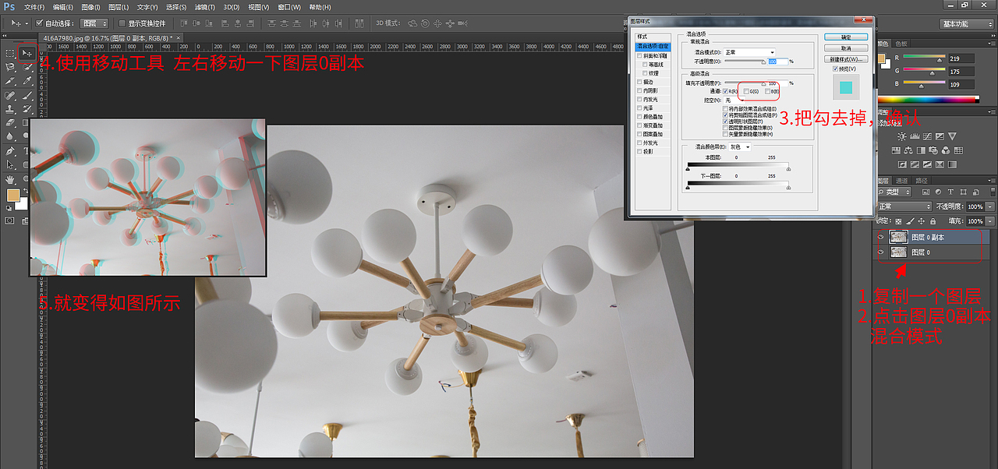Select the Lasso tool in the toolbox
Image resolution: width=998 pixels, height=469 pixels.
point(11,67)
